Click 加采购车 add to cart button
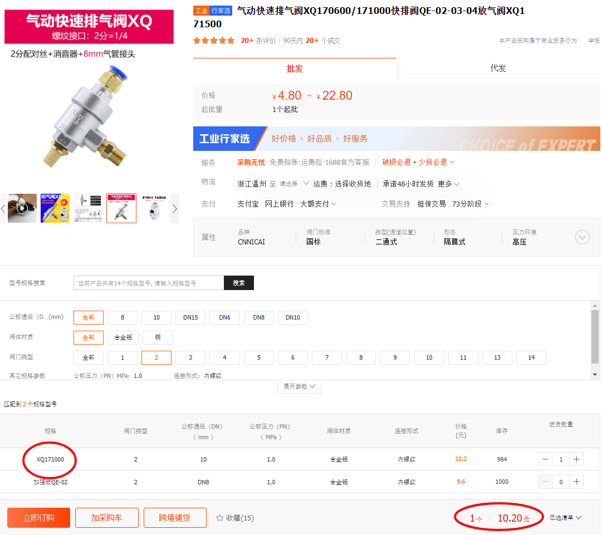This screenshot has height=535, width=602. tap(106, 518)
